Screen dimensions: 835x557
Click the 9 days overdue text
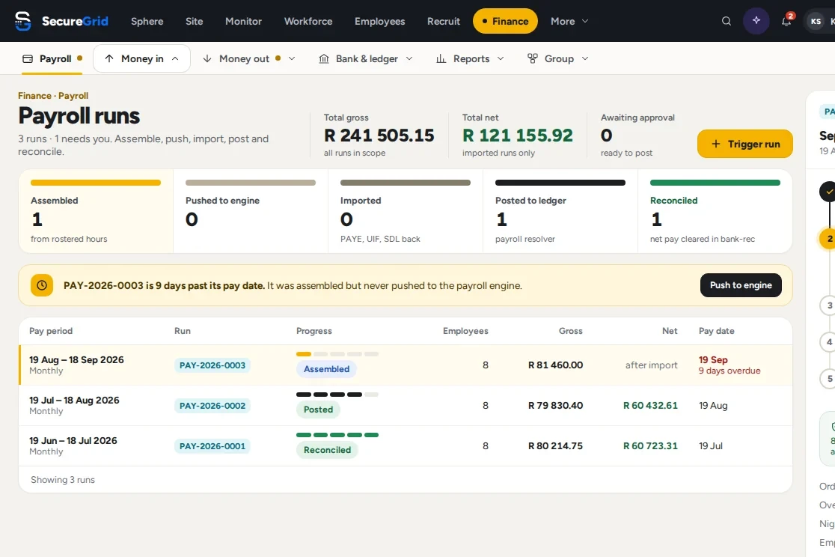(730, 371)
